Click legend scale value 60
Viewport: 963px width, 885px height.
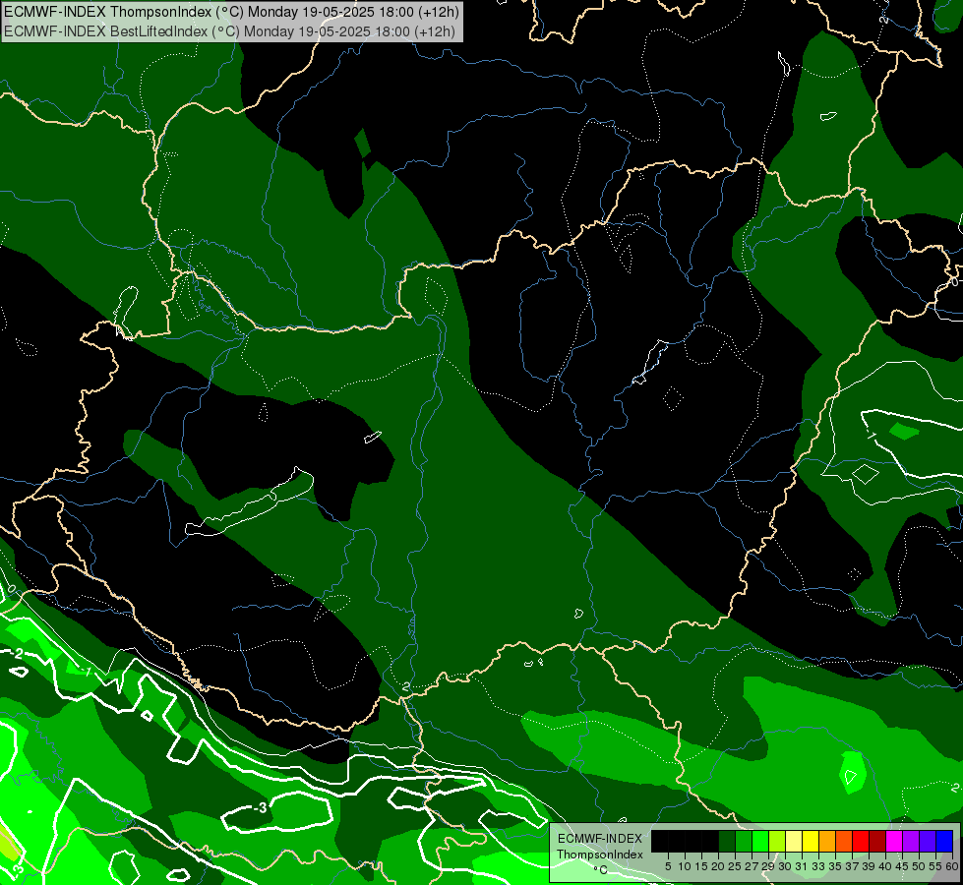[952, 866]
